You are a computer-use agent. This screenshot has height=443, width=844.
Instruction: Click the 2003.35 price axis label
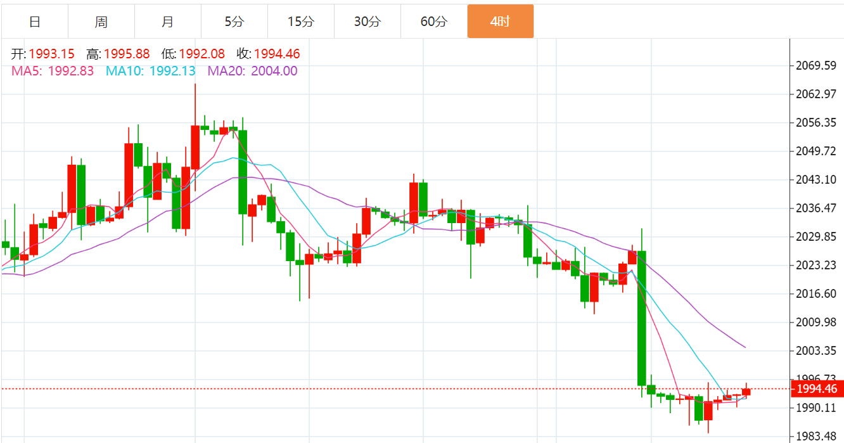click(x=816, y=351)
